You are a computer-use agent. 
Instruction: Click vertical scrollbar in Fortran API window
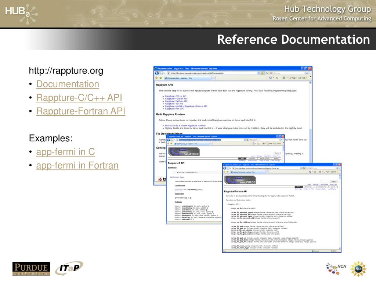click(x=340, y=211)
